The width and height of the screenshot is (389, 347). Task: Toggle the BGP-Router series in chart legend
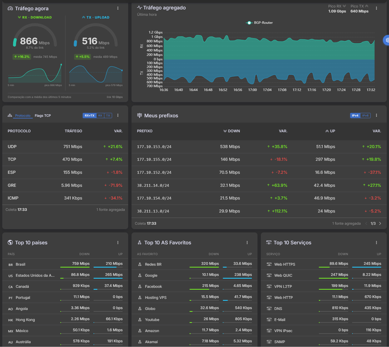[x=259, y=23]
